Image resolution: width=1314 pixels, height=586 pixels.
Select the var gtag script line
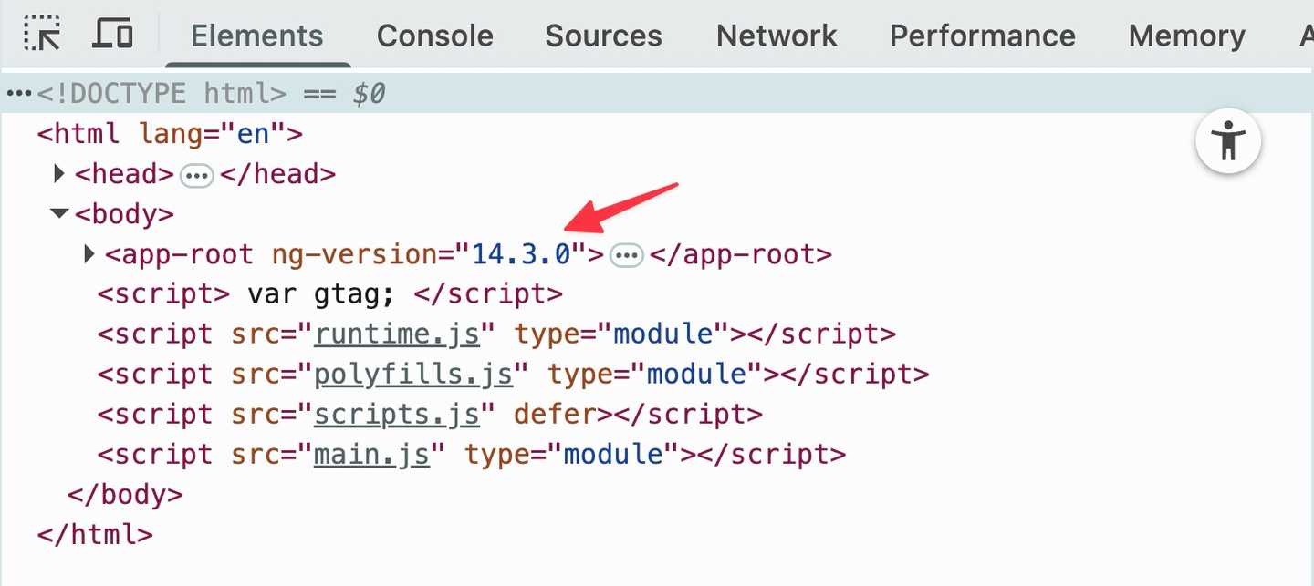click(x=330, y=294)
